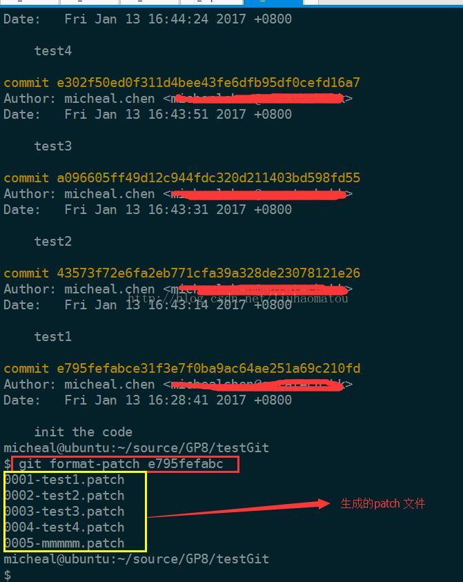Image resolution: width=463 pixels, height=582 pixels.
Task: Click commit hash e302f50ed0f311d4 line
Action: [x=181, y=82]
